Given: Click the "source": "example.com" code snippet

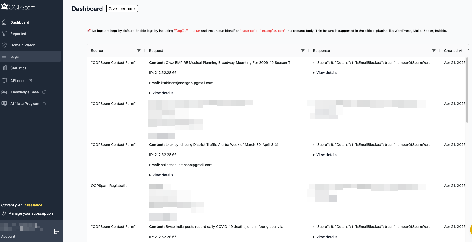Looking at the screenshot, I should click(x=263, y=31).
